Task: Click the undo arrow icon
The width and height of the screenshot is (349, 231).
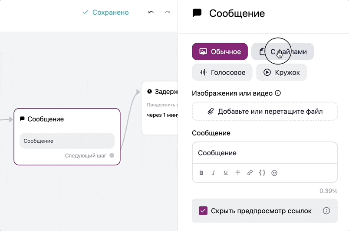Action: [x=151, y=12]
